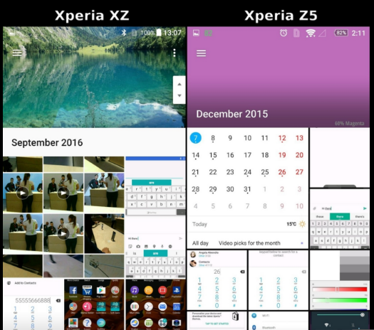This screenshot has width=374, height=330.
Task: Click the Today label in the calendar agenda
Action: [x=199, y=224]
